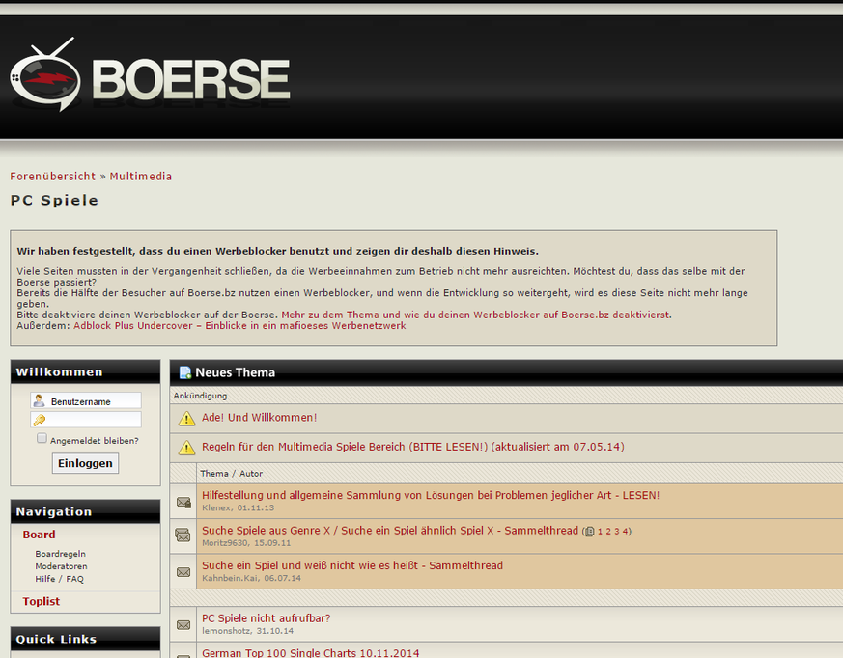Open Toplist in the Navigation panel
The height and width of the screenshot is (658, 843).
click(42, 601)
